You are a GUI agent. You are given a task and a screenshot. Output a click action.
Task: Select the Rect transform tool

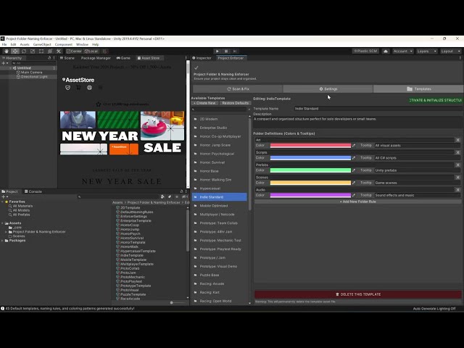tap(41, 51)
